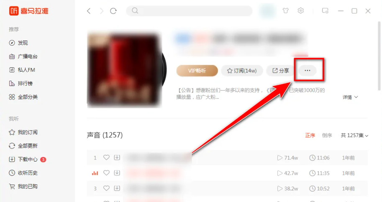Click the 分享 share button

281,71
